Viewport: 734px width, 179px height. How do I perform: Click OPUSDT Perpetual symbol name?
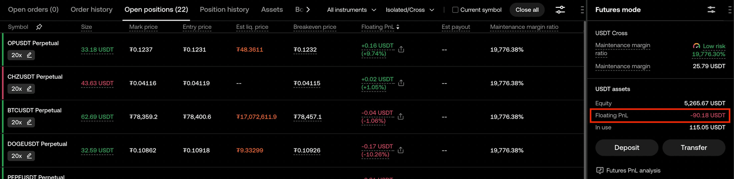pos(33,43)
